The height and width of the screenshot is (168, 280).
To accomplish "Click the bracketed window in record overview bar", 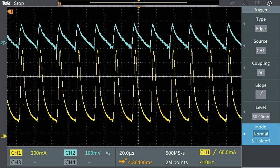I will (x=139, y=3).
